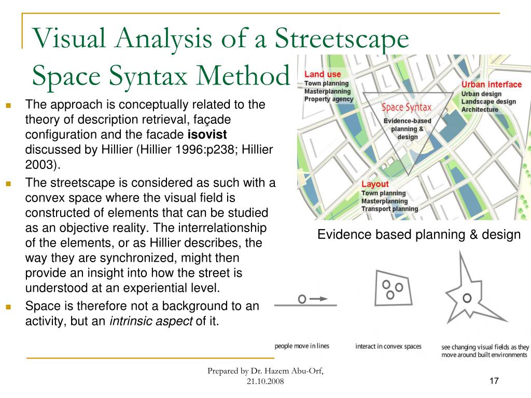Click the 'people move in lines' caption

[302, 346]
